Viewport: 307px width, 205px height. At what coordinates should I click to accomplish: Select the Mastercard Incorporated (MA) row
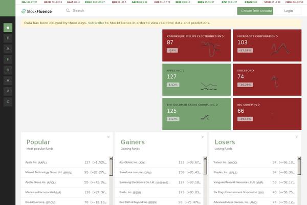pos(65,193)
